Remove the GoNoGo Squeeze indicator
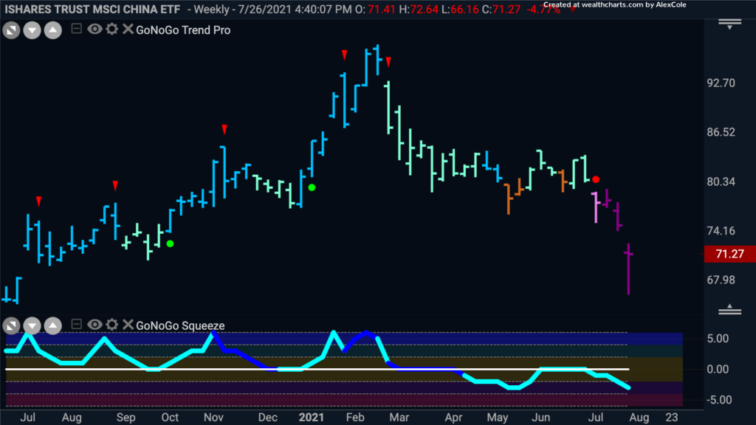Image resolution: width=756 pixels, height=425 pixels. coord(128,325)
